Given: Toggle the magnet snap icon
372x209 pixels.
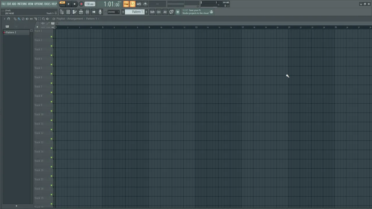Looking at the screenshot, I should 8,19.
